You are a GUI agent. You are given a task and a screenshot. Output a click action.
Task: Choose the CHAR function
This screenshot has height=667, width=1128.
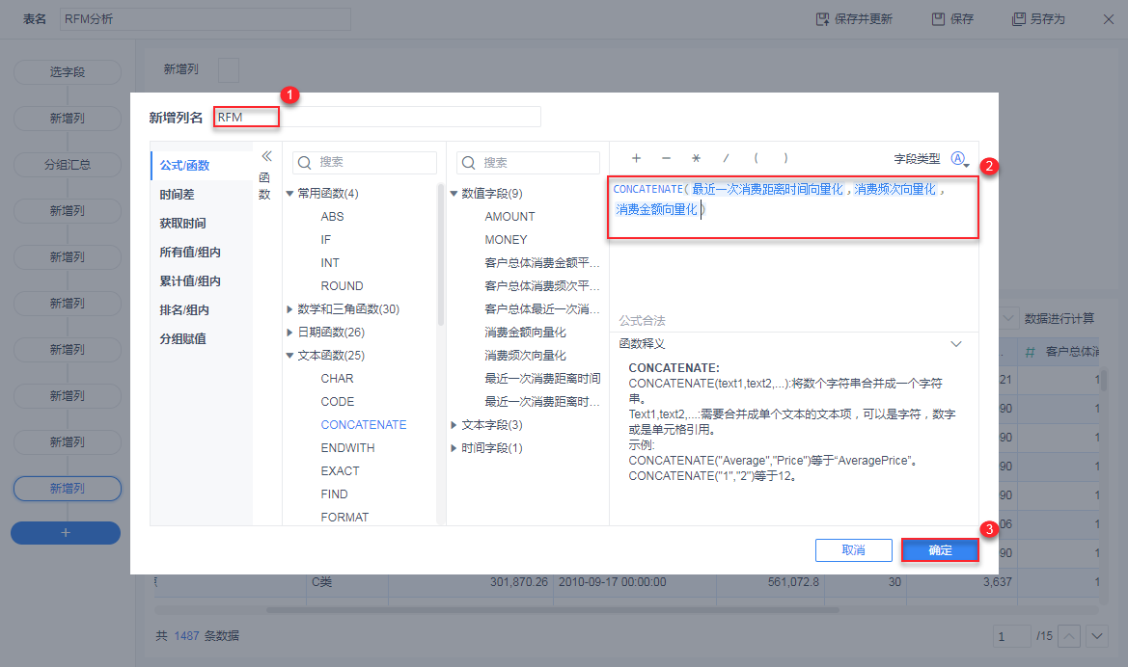point(337,379)
